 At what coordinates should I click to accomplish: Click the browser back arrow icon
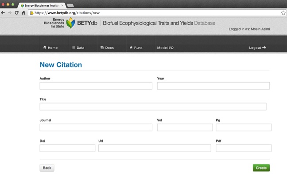tap(3, 13)
